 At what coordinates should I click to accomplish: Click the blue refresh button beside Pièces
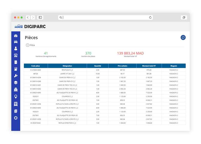coord(183,38)
